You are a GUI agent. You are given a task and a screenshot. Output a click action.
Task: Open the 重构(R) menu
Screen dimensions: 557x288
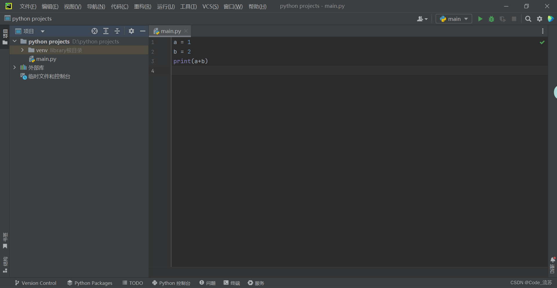pos(142,6)
